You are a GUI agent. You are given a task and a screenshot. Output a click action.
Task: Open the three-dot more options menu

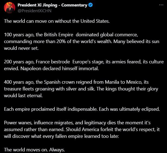click(x=161, y=5)
